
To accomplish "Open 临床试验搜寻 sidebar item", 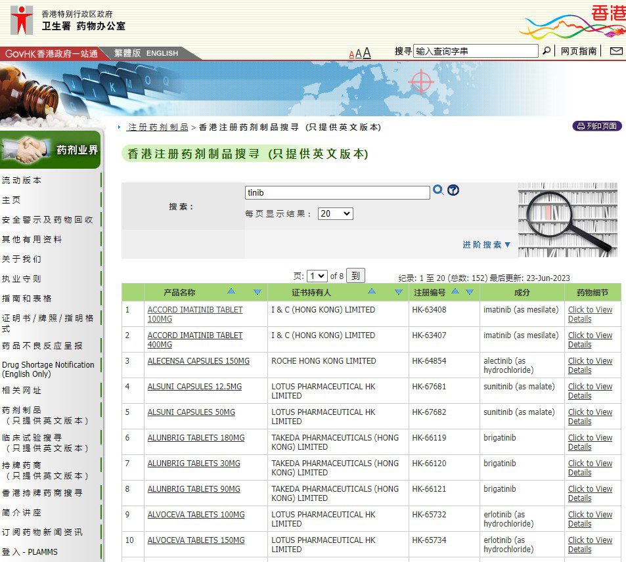I will (45, 443).
